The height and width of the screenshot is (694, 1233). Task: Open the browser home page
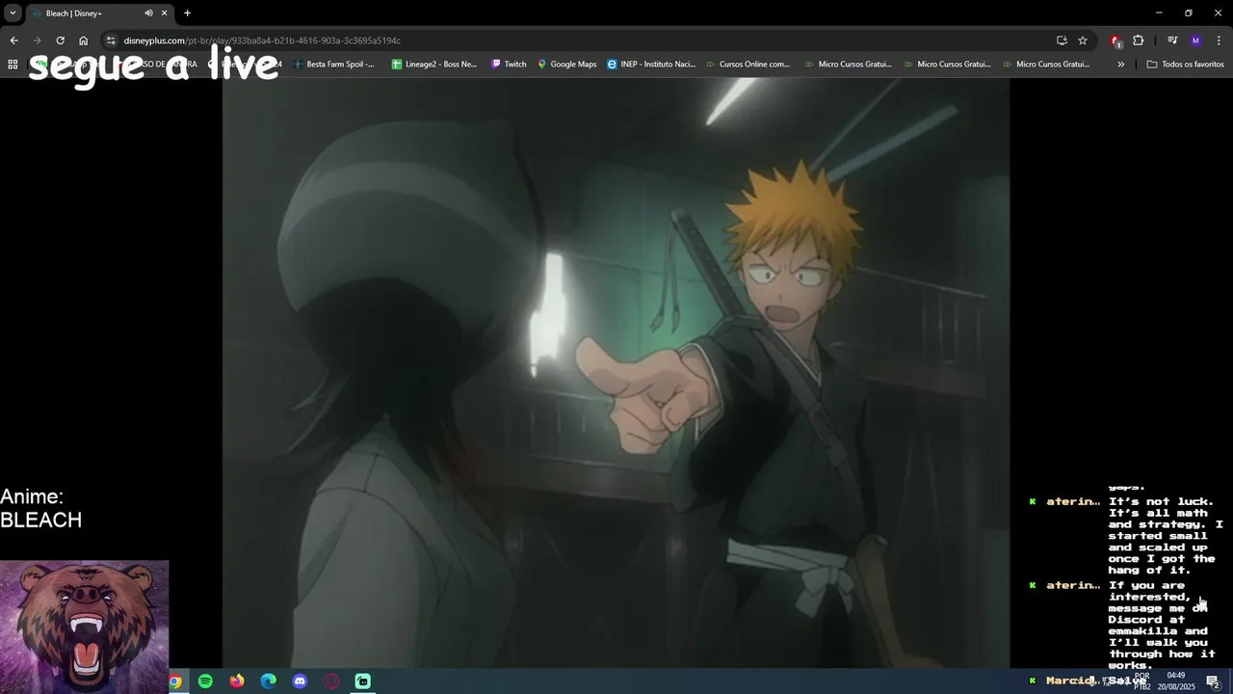(x=84, y=40)
